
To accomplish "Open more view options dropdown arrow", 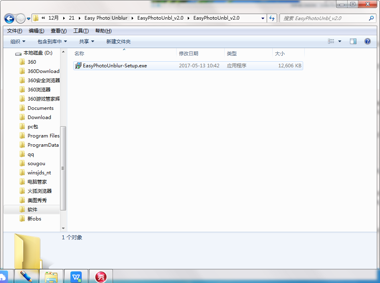I will click(340, 42).
